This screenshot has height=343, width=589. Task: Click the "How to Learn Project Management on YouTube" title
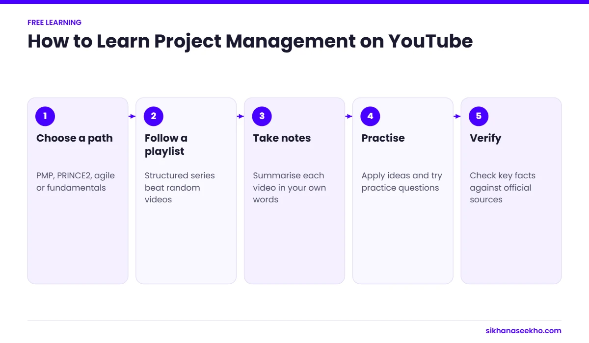[x=250, y=41]
